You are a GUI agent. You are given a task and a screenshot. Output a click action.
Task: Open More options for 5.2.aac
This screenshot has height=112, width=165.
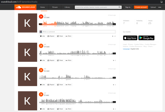68,85
